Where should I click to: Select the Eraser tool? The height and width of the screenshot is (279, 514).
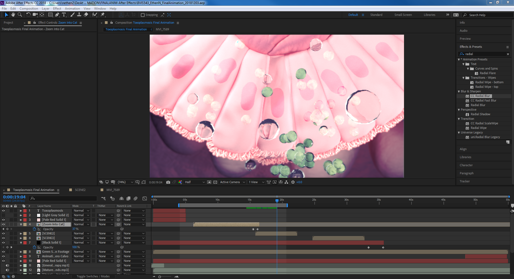tap(86, 15)
